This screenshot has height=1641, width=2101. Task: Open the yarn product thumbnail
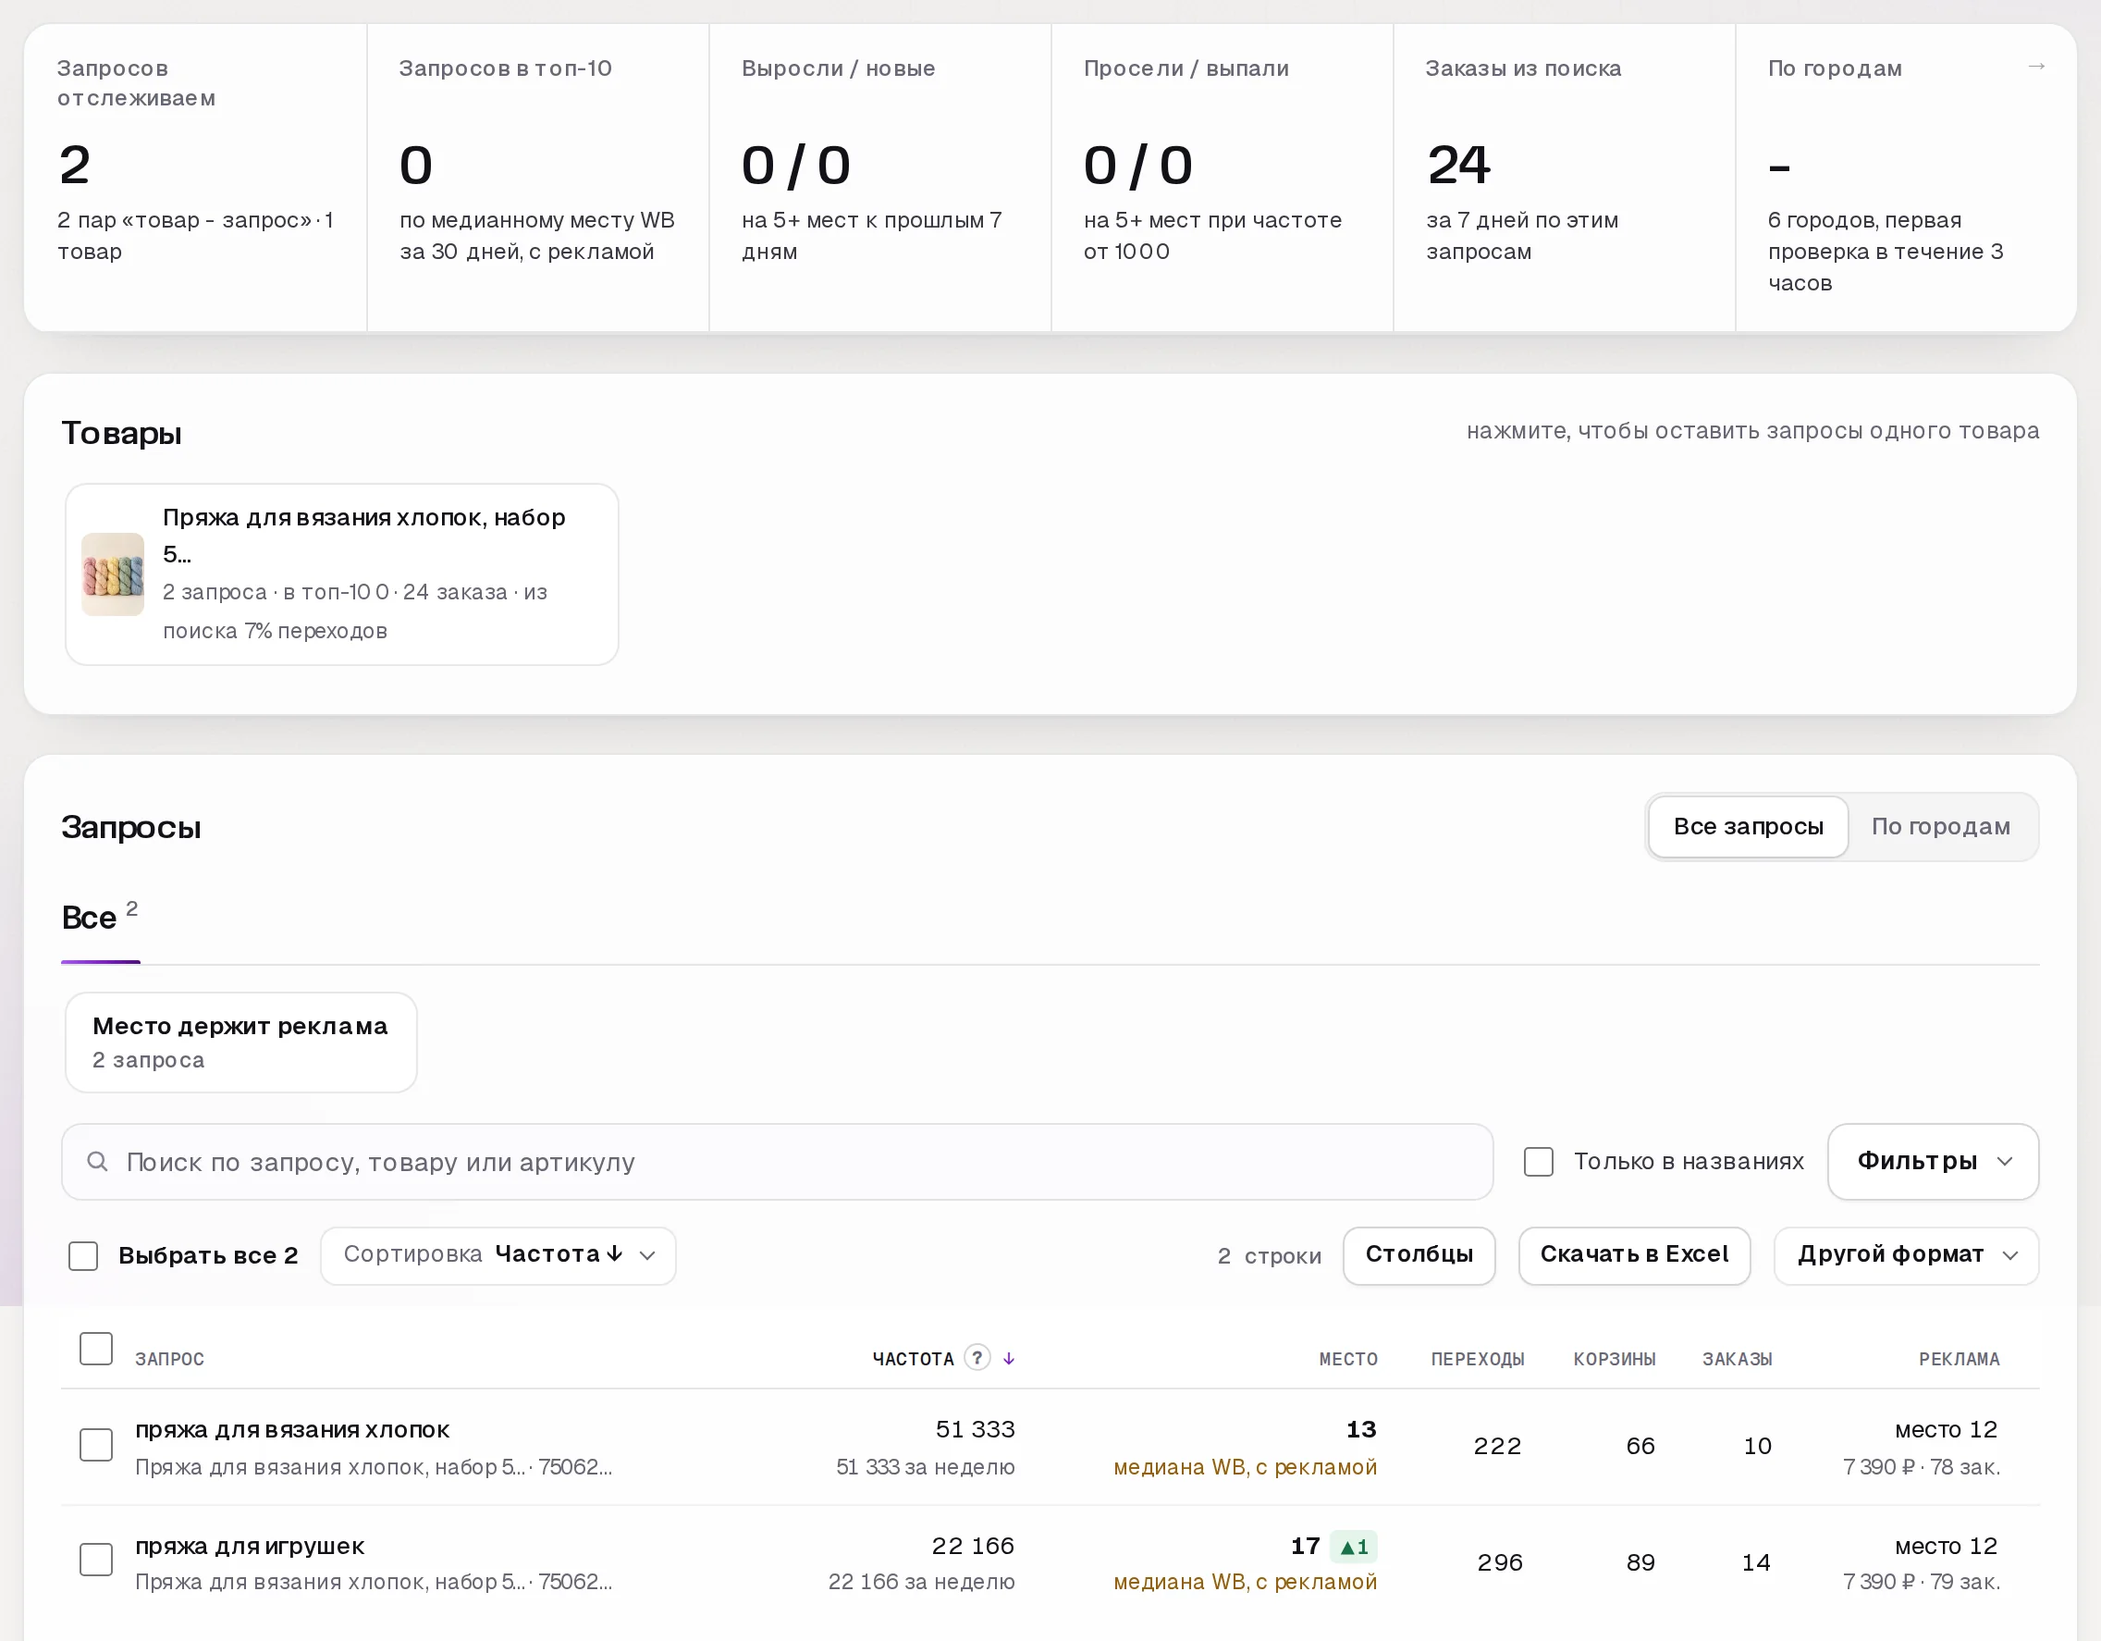click(x=113, y=574)
